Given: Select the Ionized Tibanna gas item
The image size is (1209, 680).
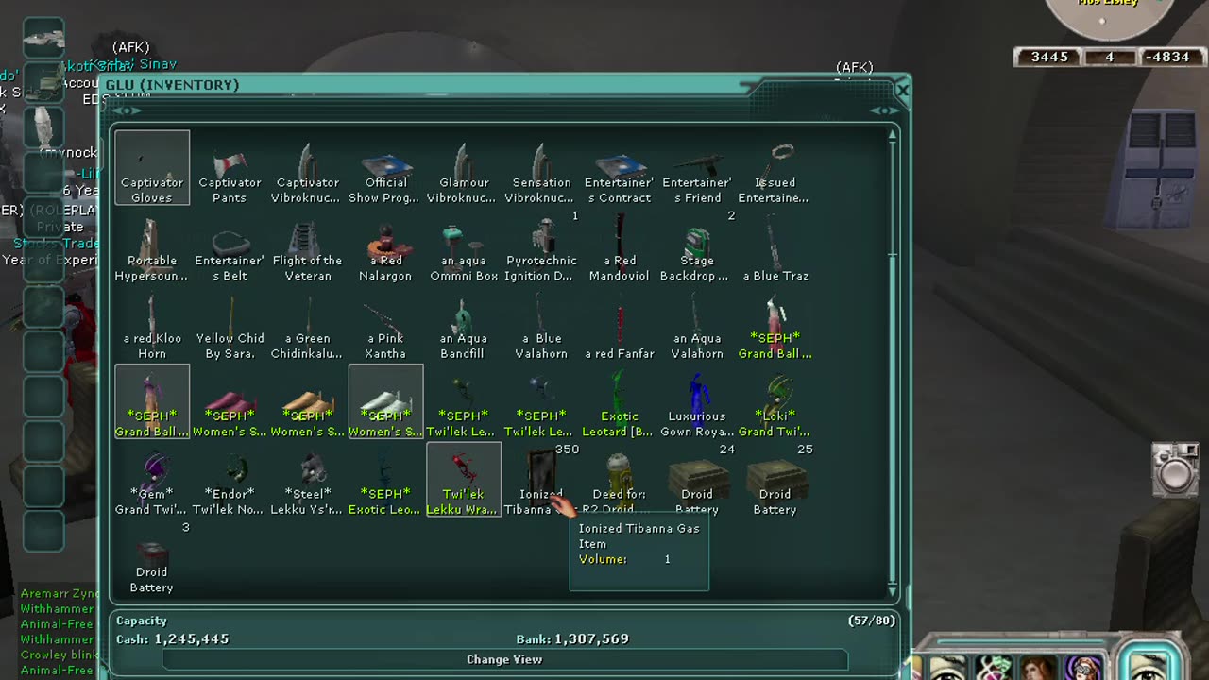Looking at the screenshot, I should [541, 480].
